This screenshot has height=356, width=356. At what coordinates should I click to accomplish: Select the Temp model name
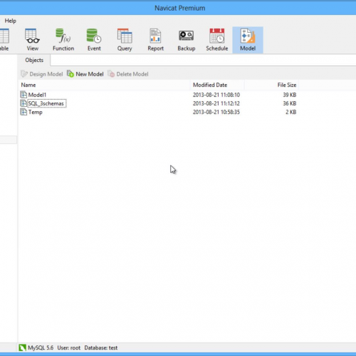coord(36,112)
